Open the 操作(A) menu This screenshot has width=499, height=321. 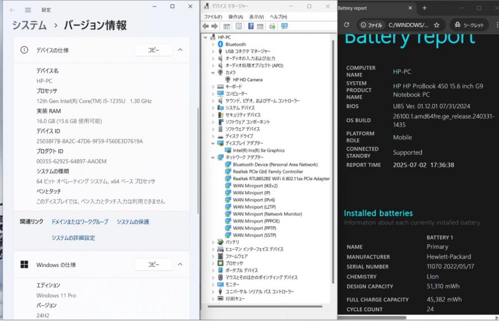[236, 16]
